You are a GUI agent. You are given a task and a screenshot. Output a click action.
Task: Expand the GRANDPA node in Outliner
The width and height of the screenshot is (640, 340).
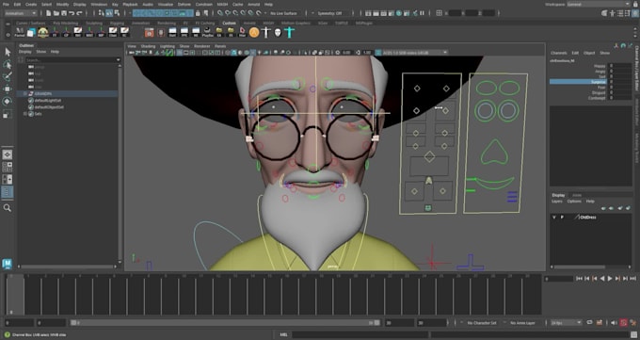[25, 94]
